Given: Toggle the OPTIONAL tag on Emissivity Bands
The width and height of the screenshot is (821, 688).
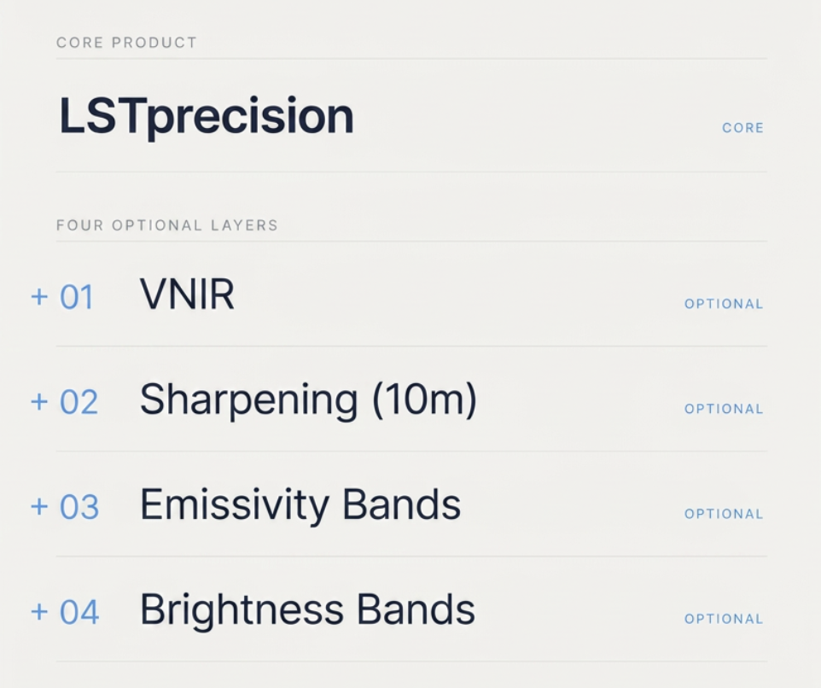Looking at the screenshot, I should [x=724, y=514].
